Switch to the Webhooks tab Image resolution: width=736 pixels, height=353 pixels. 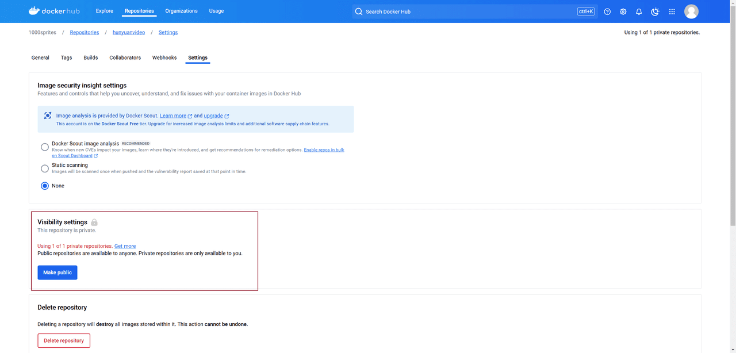point(164,57)
